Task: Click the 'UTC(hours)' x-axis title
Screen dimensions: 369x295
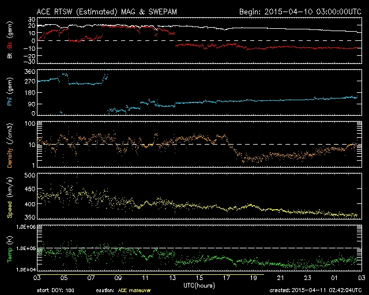Action: click(x=199, y=286)
